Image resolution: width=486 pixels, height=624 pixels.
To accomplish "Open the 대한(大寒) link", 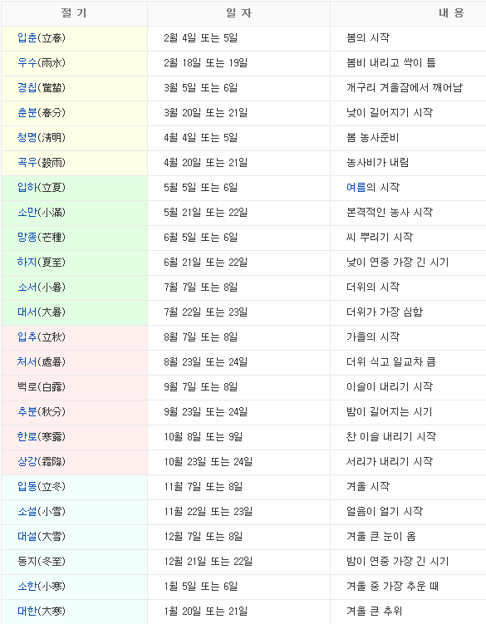I will [x=27, y=612].
